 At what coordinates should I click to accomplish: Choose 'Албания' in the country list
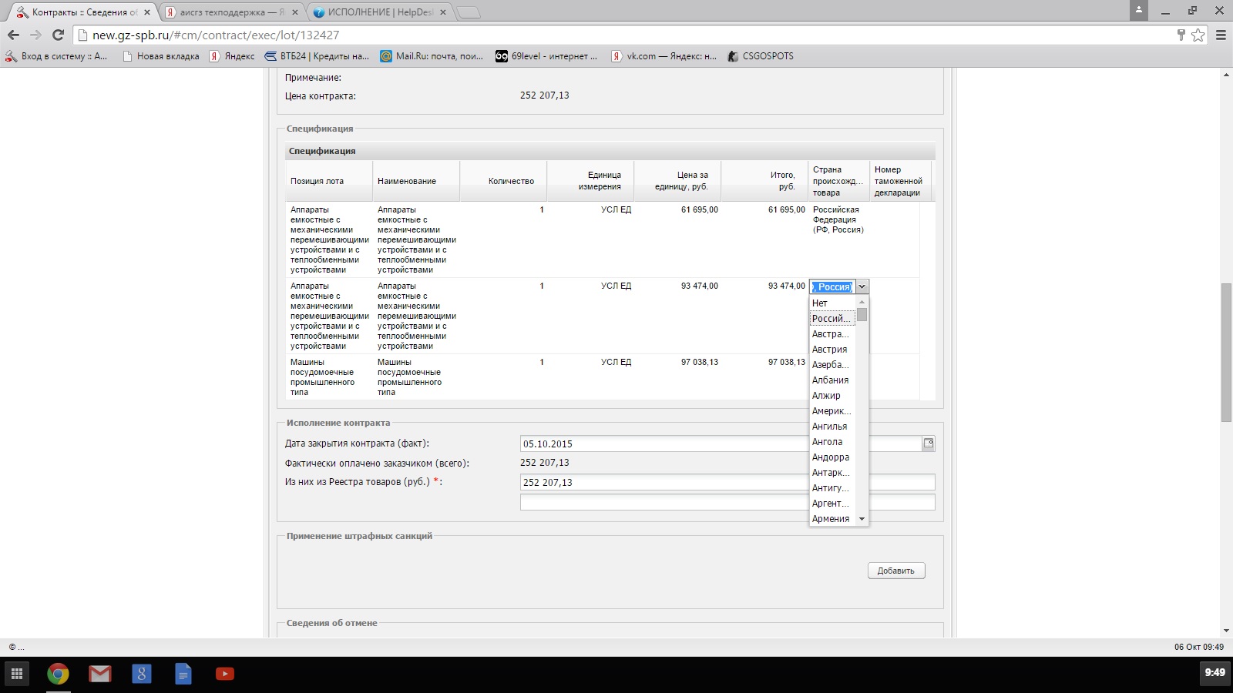tap(832, 380)
